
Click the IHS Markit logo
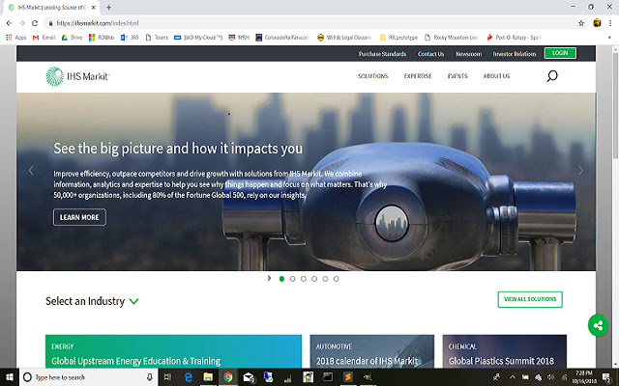(77, 76)
